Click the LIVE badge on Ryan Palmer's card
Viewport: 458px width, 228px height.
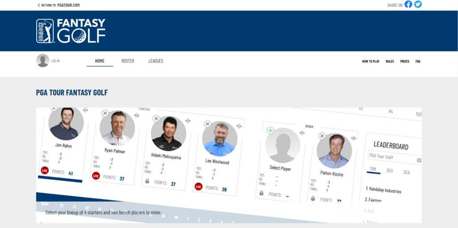(x=96, y=176)
